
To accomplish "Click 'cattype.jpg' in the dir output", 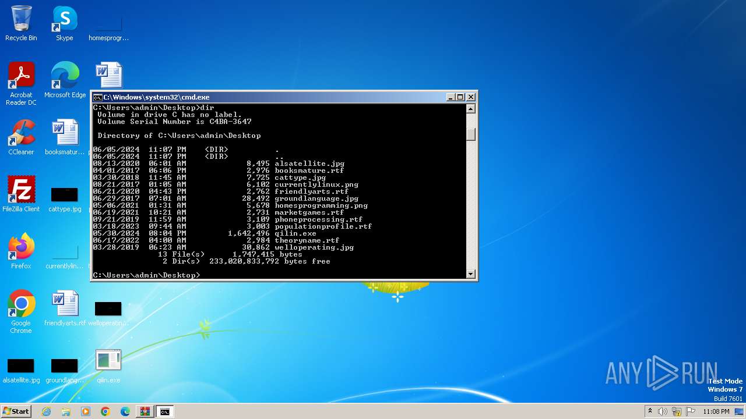I will coord(300,177).
